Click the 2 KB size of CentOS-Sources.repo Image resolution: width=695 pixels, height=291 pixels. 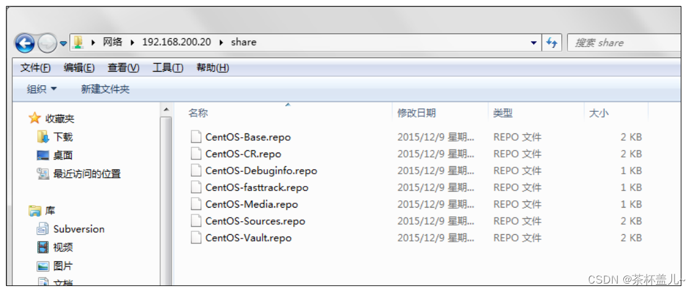pyautogui.click(x=631, y=221)
